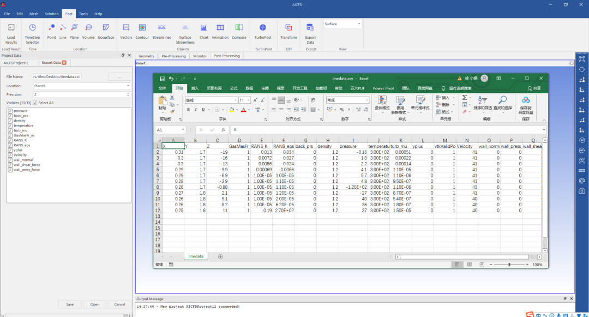
Task: Uncheck the temperature variable
Action: 10,125
